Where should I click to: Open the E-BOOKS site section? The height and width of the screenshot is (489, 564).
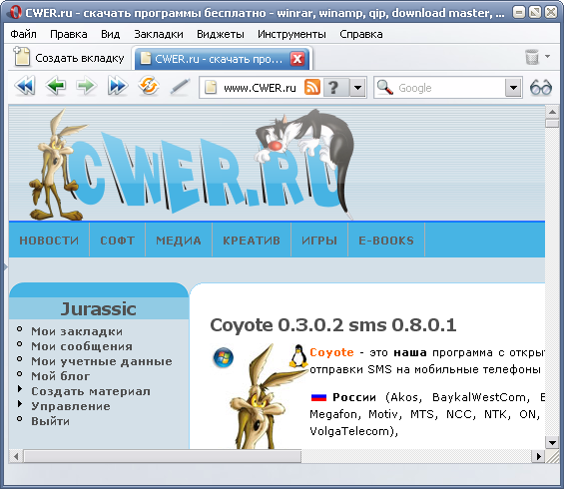tap(386, 241)
